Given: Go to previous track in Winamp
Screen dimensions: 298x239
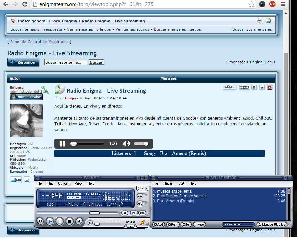Looking at the screenshot, I should [40, 222].
